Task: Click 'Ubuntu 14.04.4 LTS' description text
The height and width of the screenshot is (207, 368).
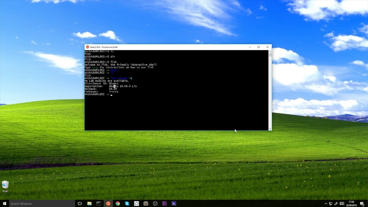Action: pos(123,86)
